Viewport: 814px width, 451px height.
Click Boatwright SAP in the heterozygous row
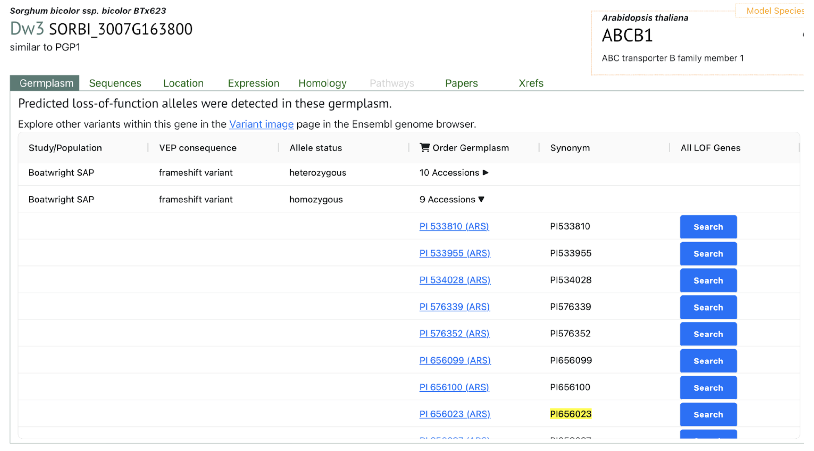(61, 173)
